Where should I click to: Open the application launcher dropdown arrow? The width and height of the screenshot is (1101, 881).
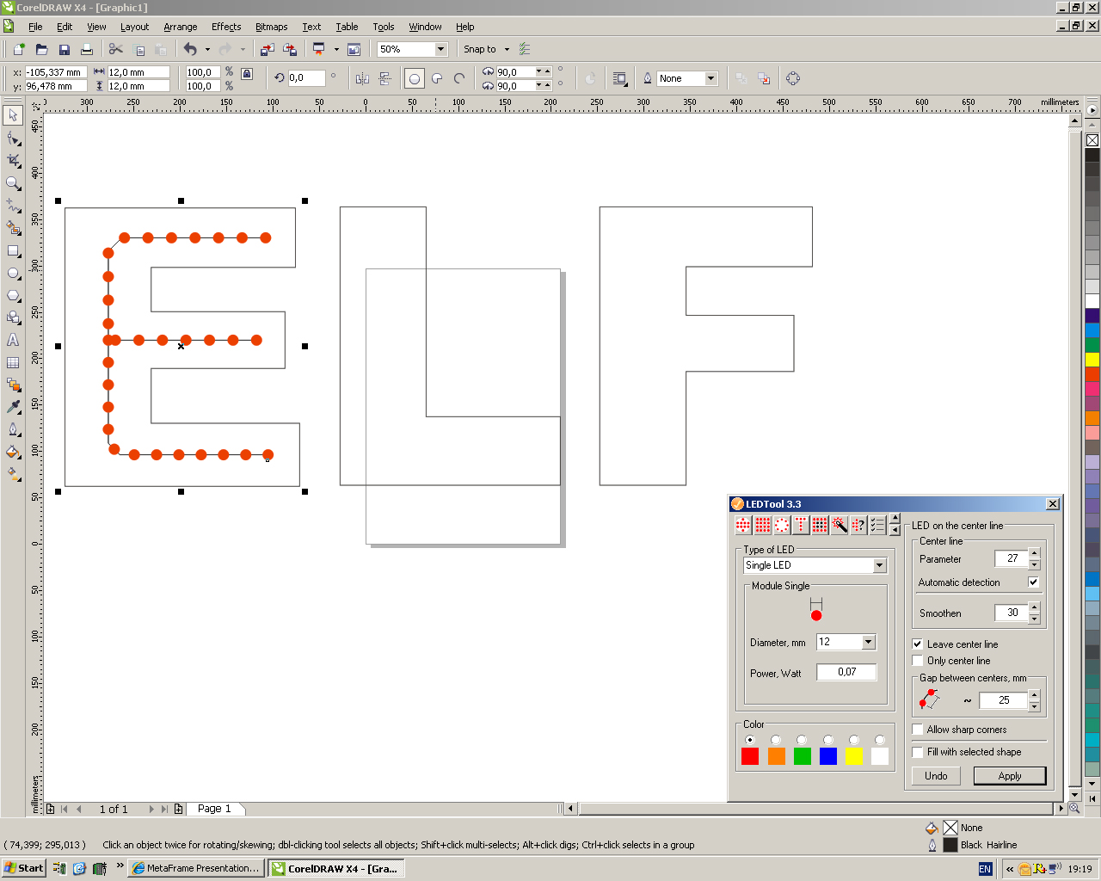(x=336, y=50)
